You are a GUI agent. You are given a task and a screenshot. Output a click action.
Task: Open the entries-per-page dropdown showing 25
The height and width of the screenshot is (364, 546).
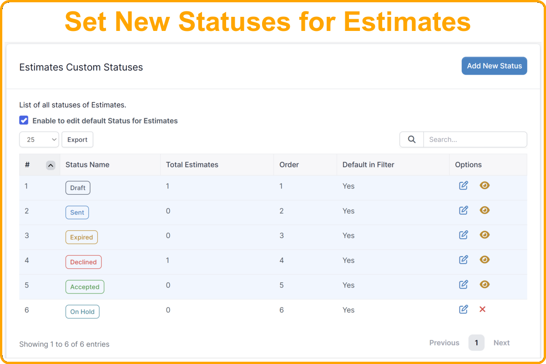[x=39, y=139]
